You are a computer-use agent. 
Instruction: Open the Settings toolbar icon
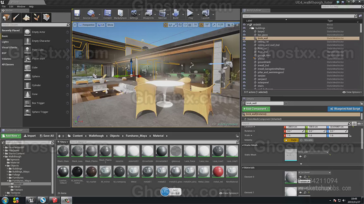point(134,14)
